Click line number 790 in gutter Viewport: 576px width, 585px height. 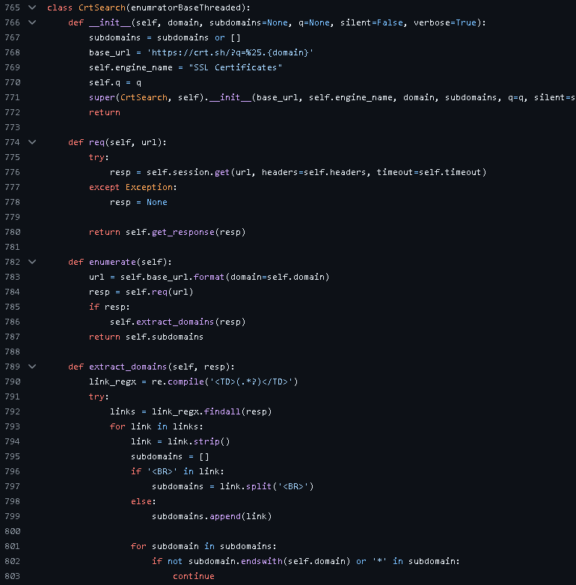[x=12, y=382]
